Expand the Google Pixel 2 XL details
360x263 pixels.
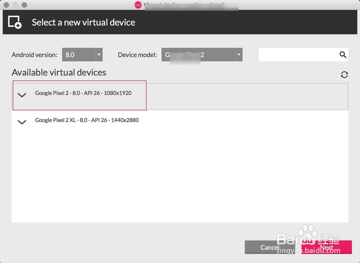point(22,122)
